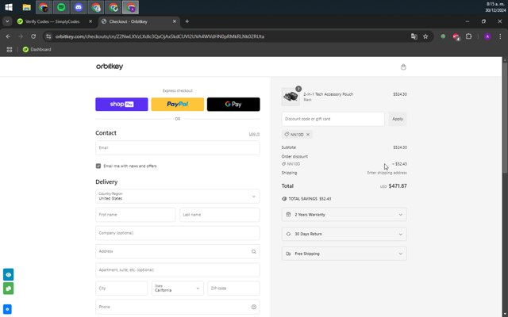Click the translate page icon in address bar
This screenshot has width=508, height=317.
point(414,36)
